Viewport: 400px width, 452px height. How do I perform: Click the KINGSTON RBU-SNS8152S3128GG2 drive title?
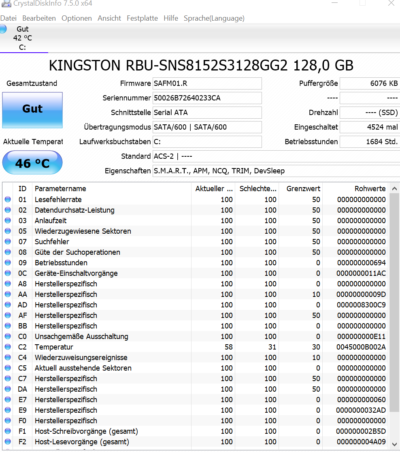click(x=201, y=66)
